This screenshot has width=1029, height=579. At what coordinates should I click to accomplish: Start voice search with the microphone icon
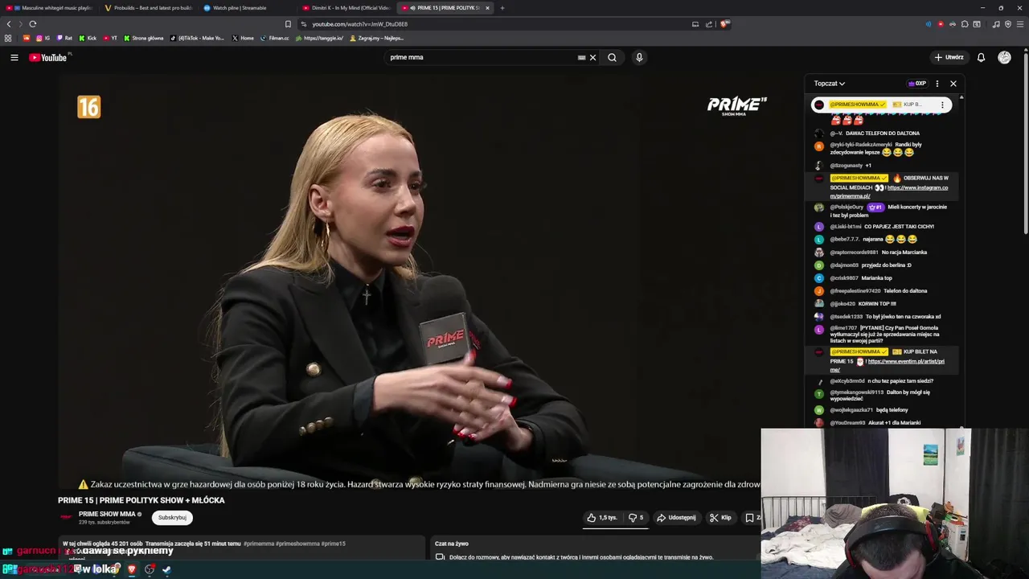[x=639, y=57]
